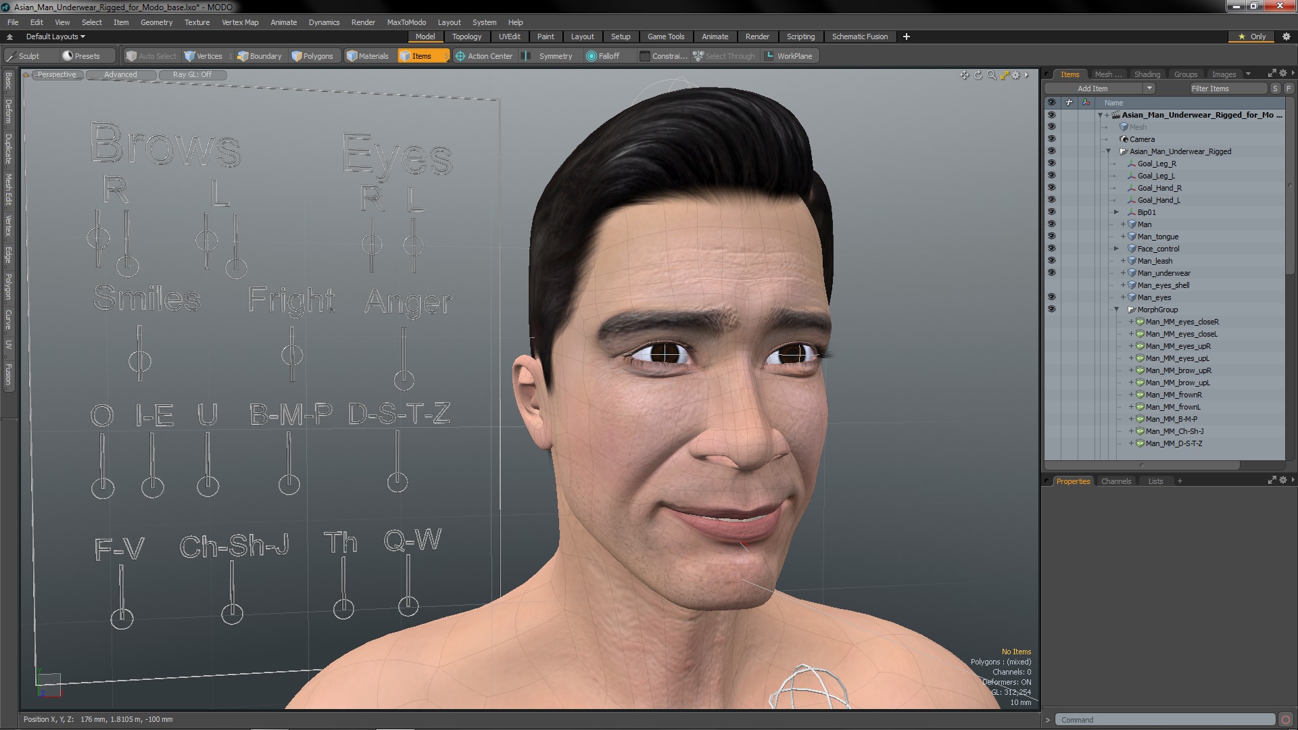Click the Command input field
This screenshot has width=1298, height=730.
(x=1165, y=720)
